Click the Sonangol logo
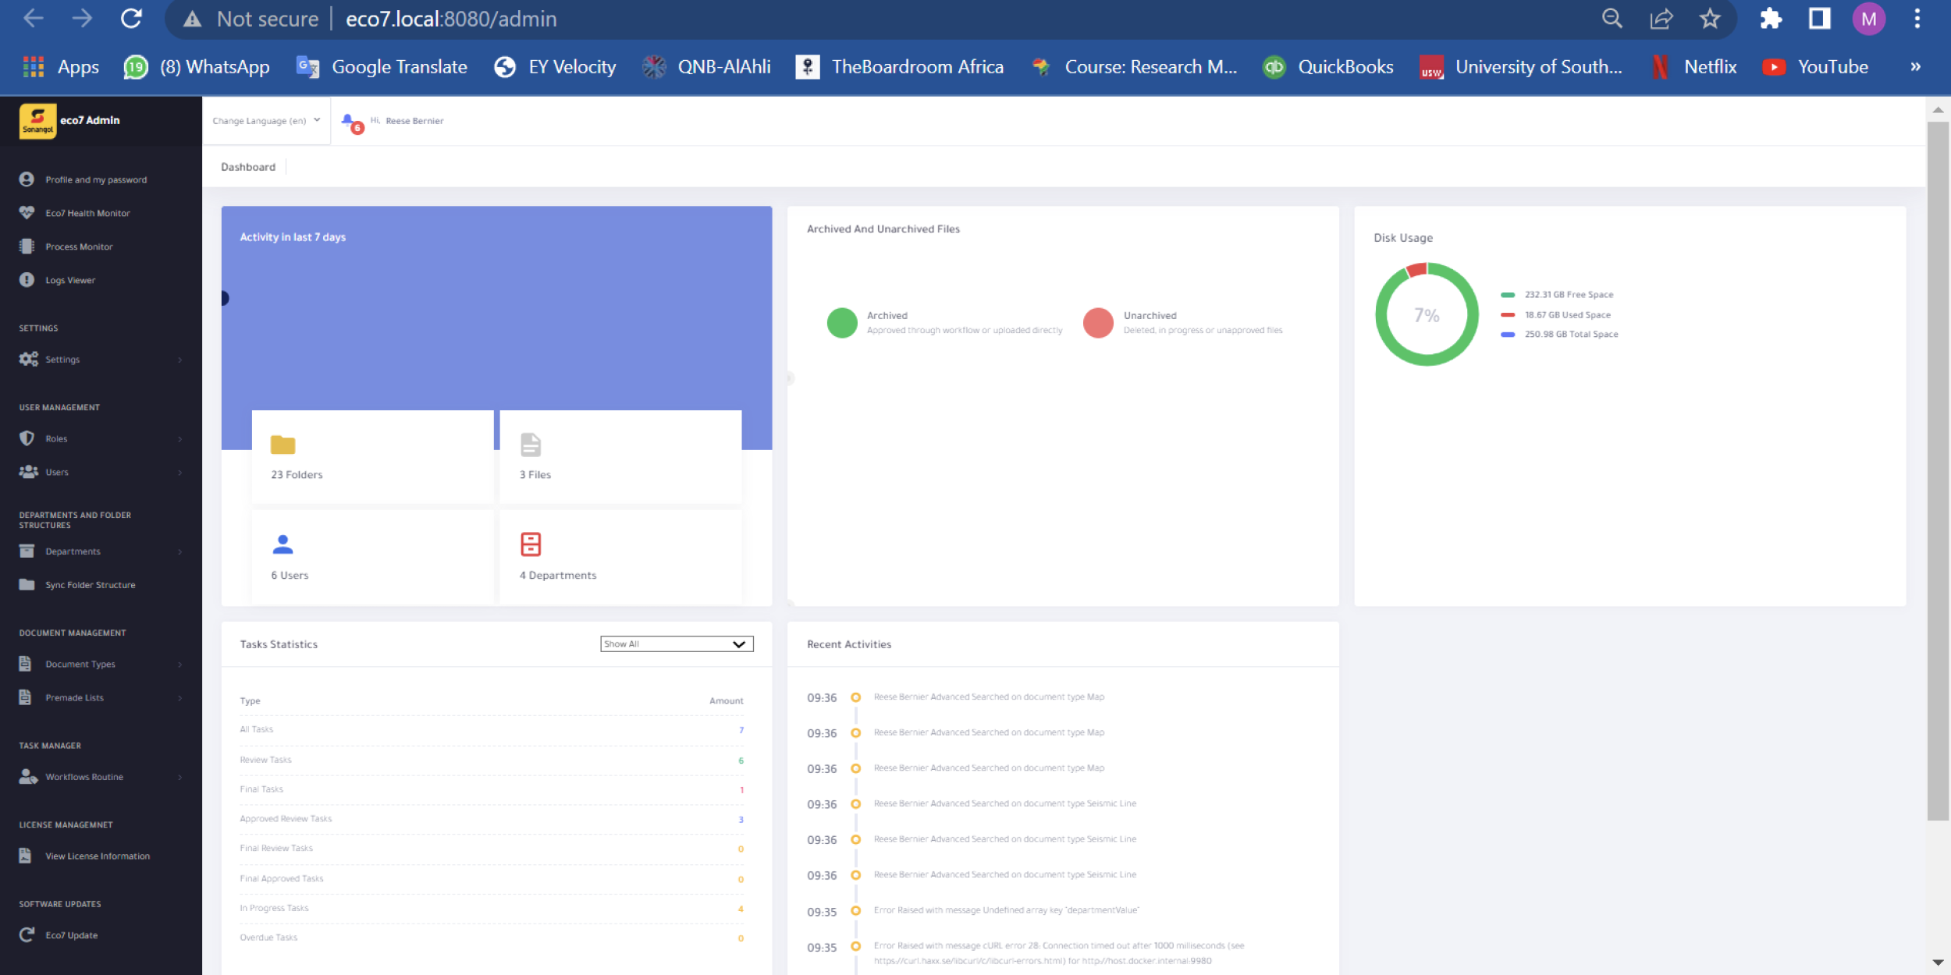This screenshot has width=1951, height=975. click(x=37, y=122)
